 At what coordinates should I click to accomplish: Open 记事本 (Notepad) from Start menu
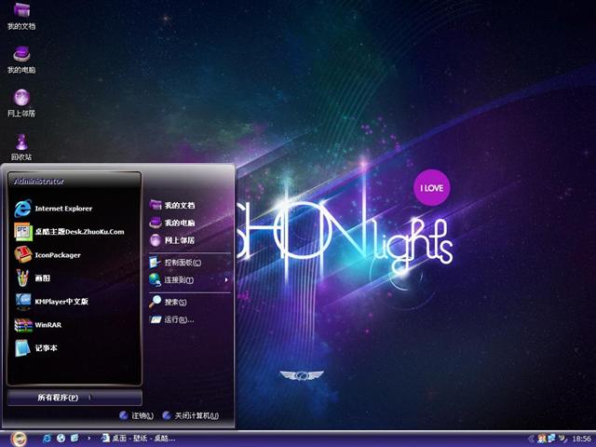point(45,348)
